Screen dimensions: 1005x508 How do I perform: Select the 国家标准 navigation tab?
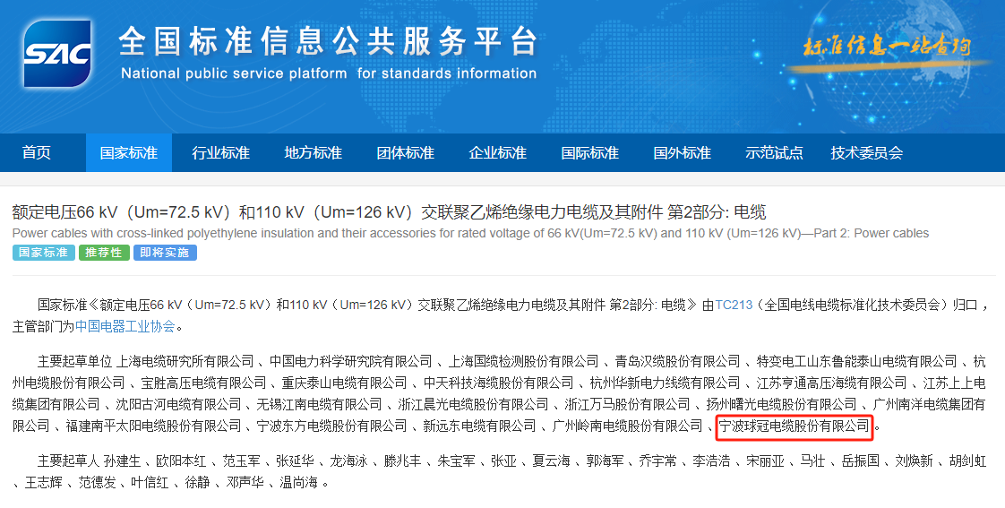coord(129,152)
